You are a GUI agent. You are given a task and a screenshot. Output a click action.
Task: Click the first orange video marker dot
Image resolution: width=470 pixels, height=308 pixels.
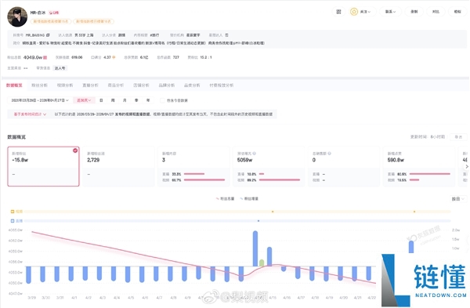[x=273, y=212]
